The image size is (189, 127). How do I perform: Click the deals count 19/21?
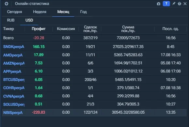point(90,47)
